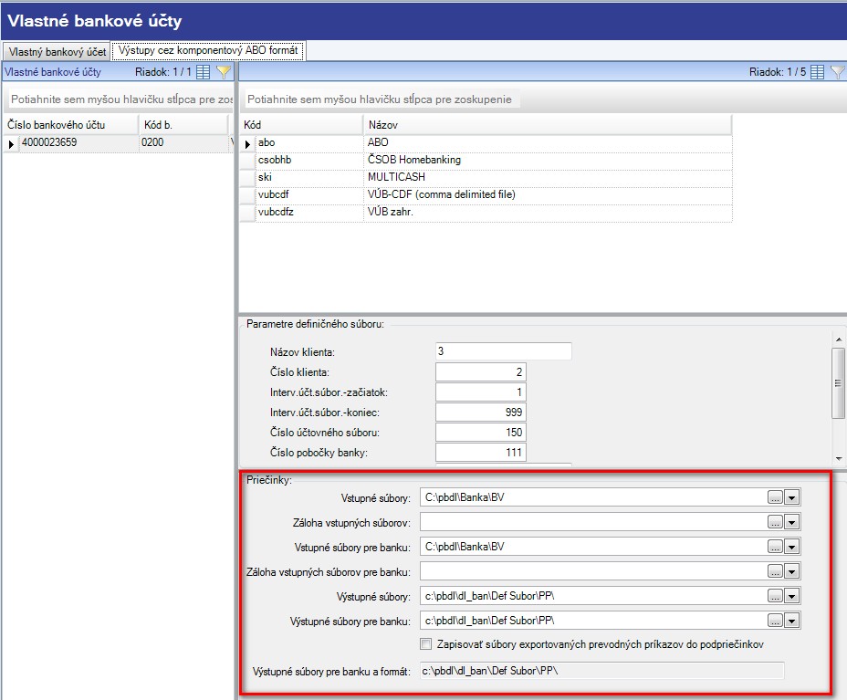Sort by Názov column header
Screen dimensions: 847x700
(548, 125)
